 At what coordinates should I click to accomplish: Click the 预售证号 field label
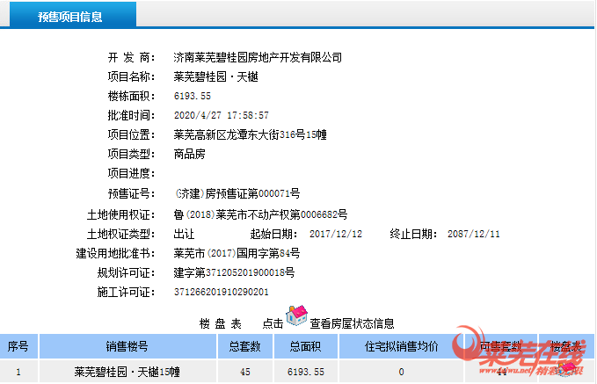tap(131, 193)
